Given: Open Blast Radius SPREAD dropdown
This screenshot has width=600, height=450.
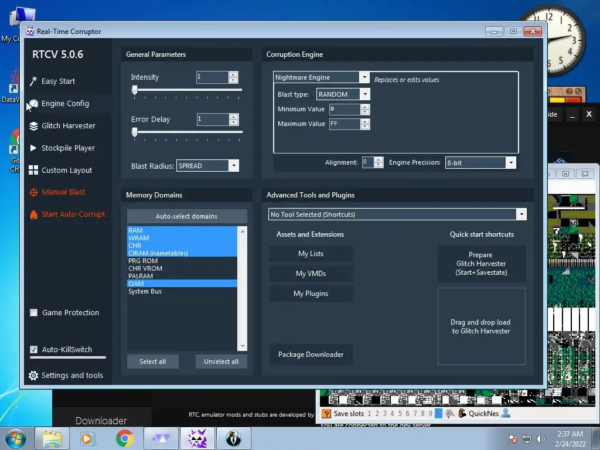Looking at the screenshot, I should 234,166.
